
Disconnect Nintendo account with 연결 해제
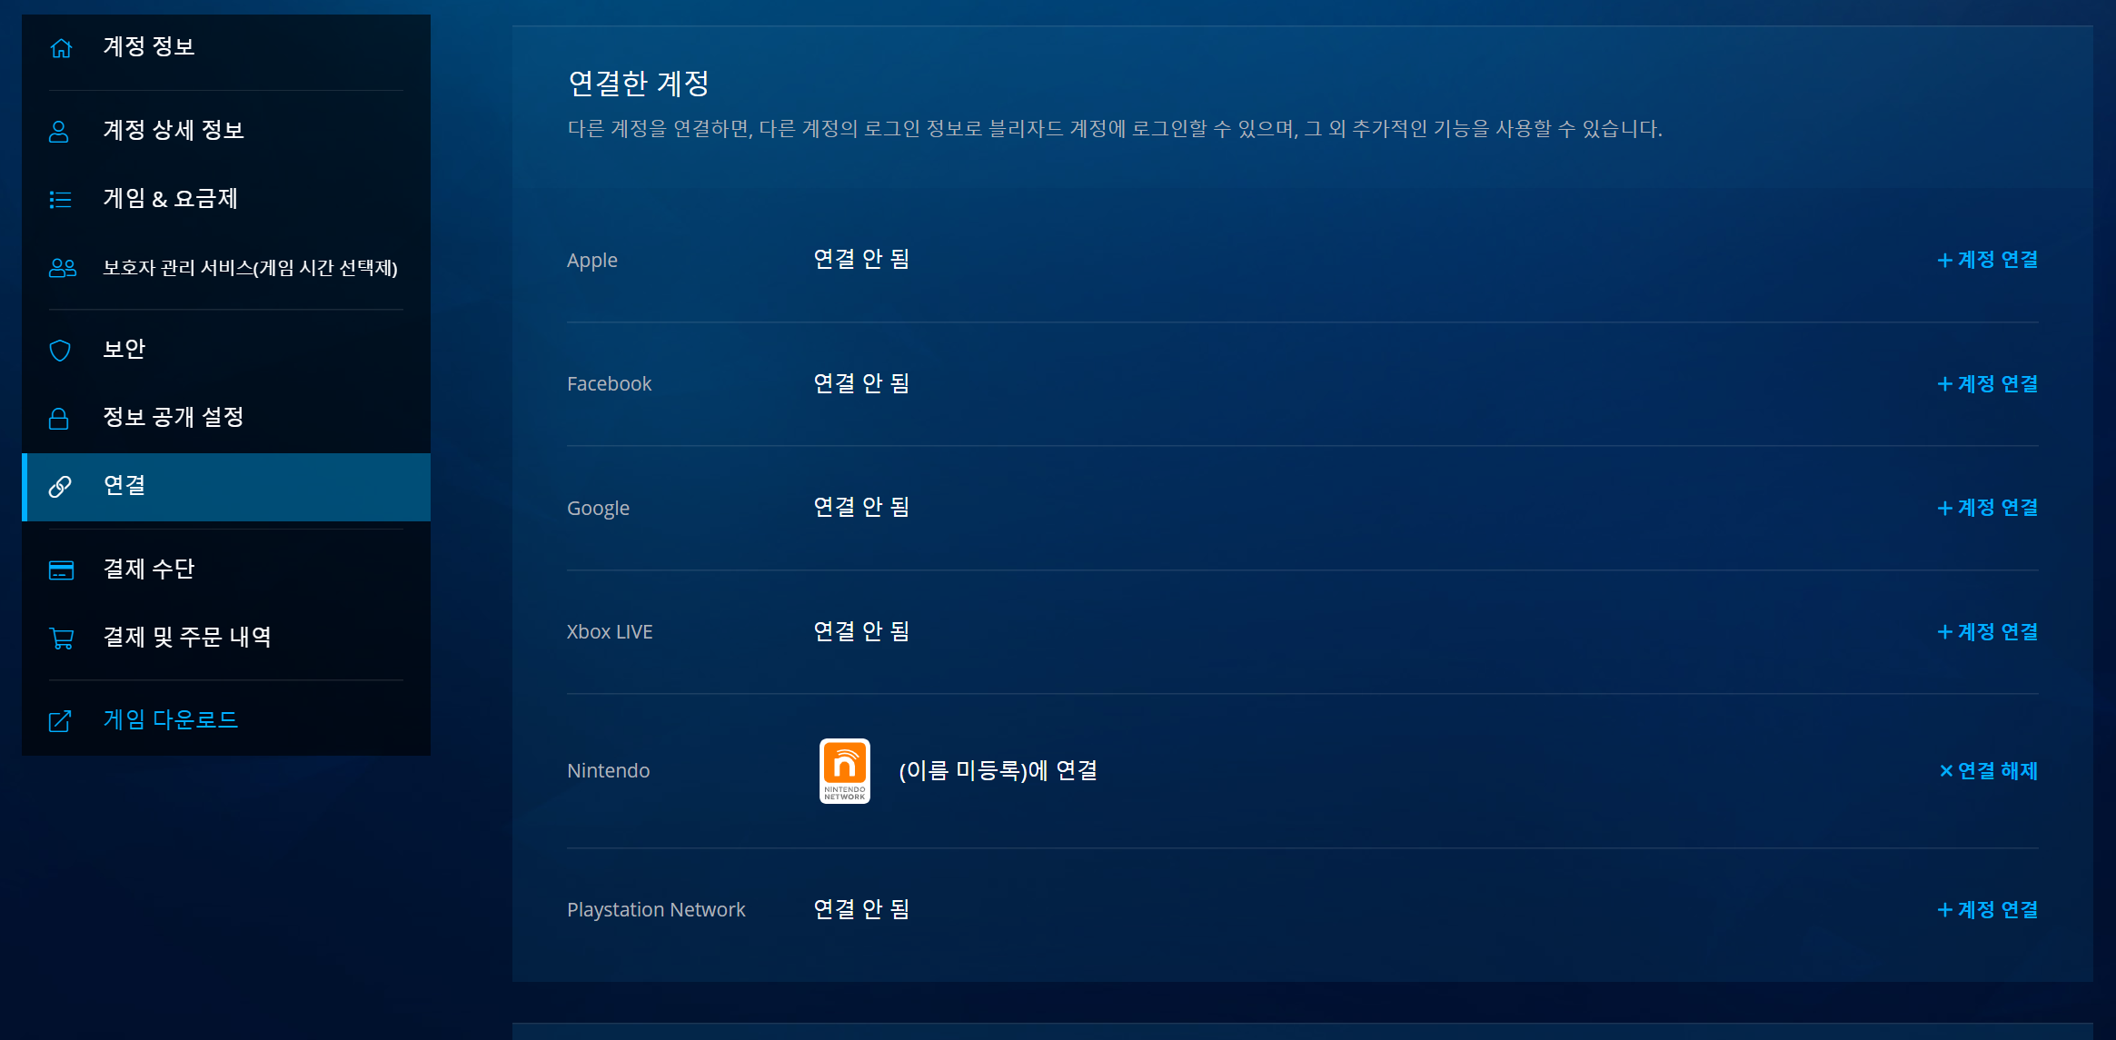click(1988, 771)
